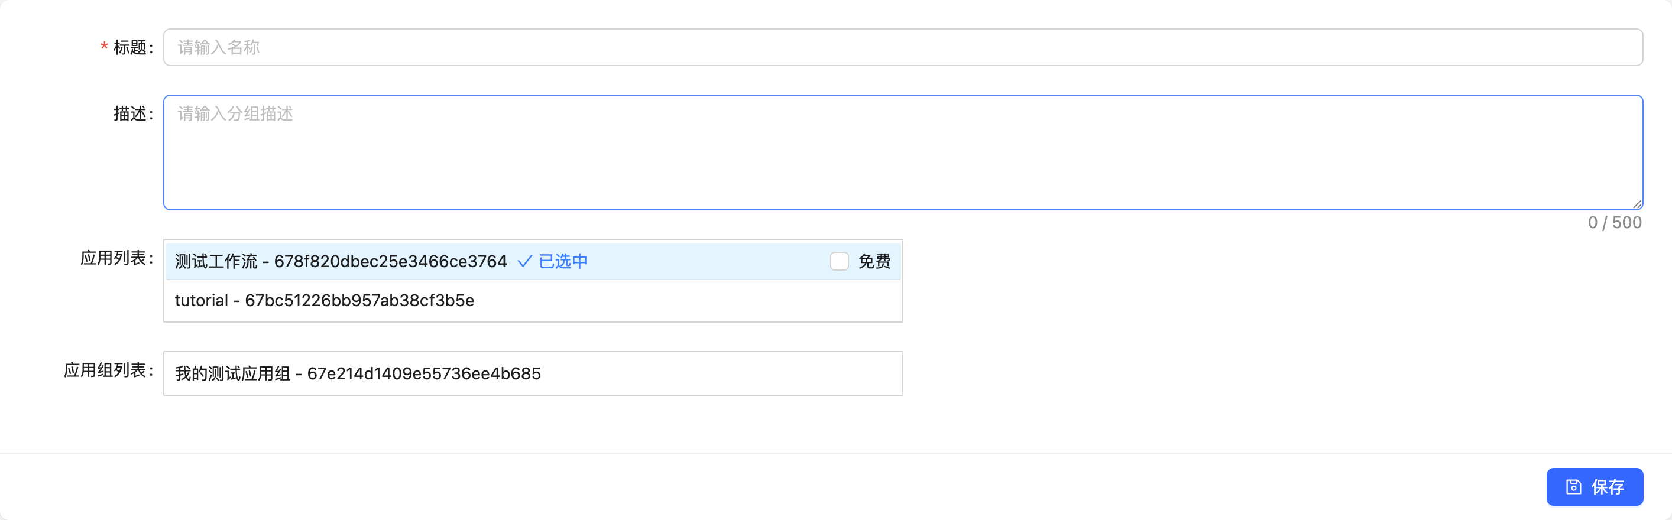Select the tutorial application row
This screenshot has height=520, width=1672.
tap(533, 300)
